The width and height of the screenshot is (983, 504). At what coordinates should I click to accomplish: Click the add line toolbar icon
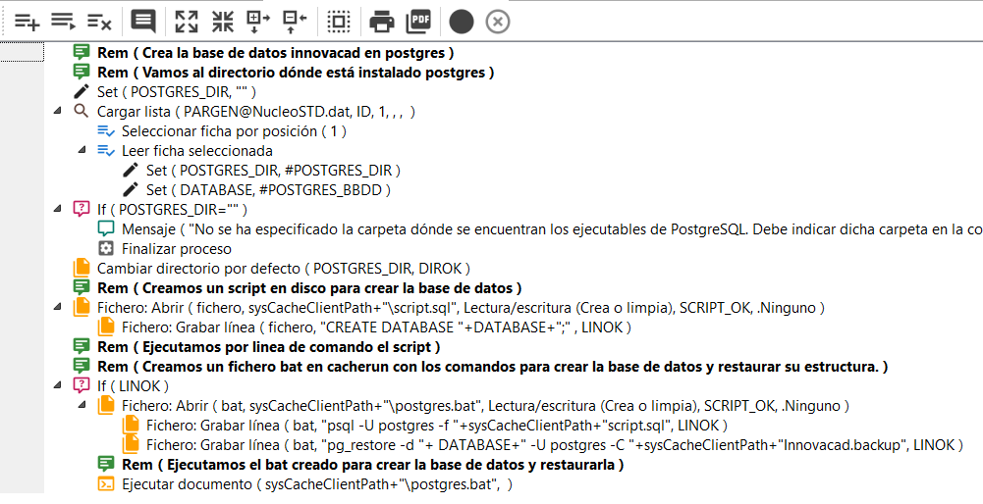coord(27,21)
